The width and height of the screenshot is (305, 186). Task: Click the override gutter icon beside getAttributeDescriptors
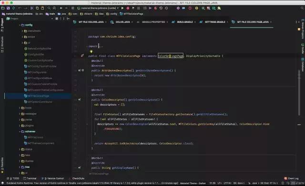80,70
